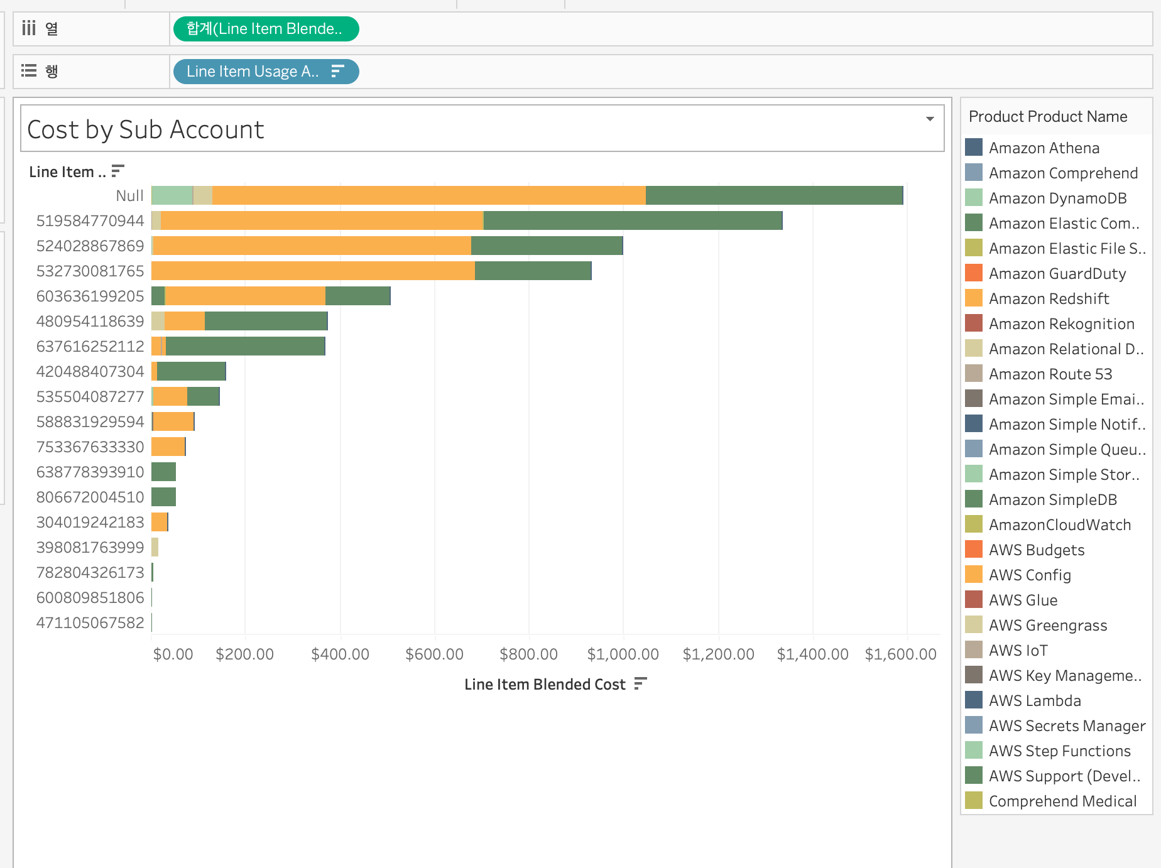This screenshot has height=868, width=1161.
Task: Click the Null row label
Action: click(130, 196)
